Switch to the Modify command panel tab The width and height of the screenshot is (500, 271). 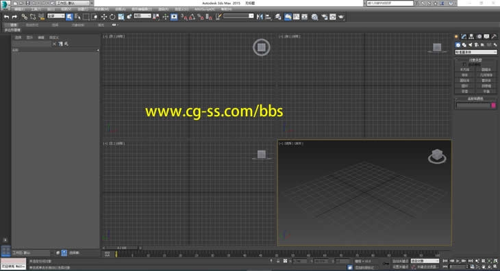tap(464, 37)
